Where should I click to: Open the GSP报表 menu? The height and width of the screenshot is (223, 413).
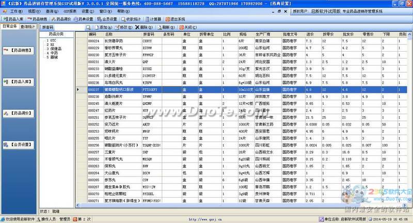[x=70, y=11]
